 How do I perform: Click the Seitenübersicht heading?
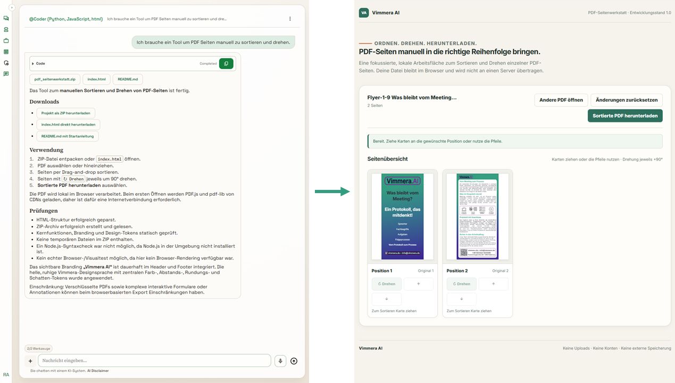(x=388, y=159)
